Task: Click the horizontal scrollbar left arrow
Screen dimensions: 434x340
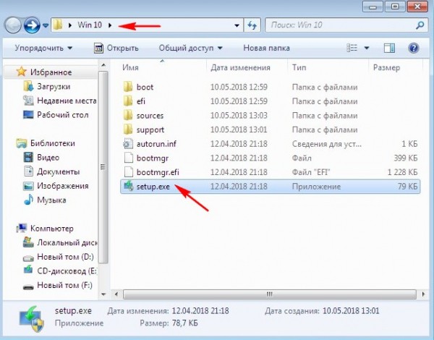Action: tap(116, 294)
